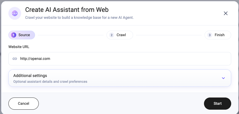Click the 'Create AI Assistant from Web' title
This screenshot has height=114, width=239.
click(x=67, y=10)
